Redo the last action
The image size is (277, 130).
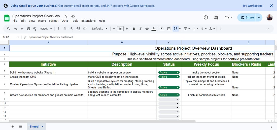pos(22,29)
